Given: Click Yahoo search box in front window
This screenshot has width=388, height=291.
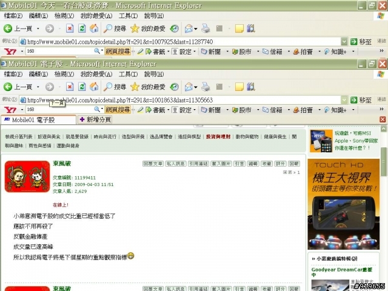Looking at the screenshot, I should pos(59,110).
